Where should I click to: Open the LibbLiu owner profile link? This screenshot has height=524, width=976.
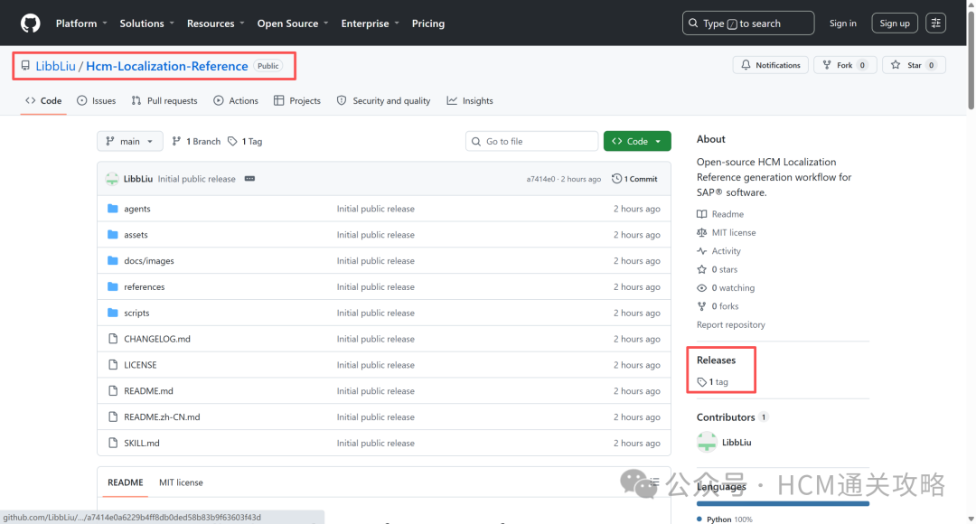click(55, 66)
